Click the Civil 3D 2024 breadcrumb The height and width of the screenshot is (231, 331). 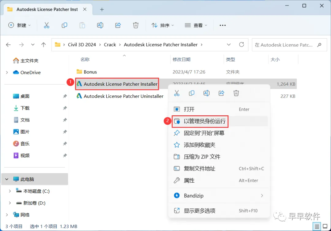click(82, 45)
